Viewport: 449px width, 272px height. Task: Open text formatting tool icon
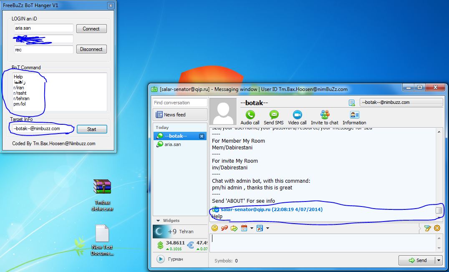coord(428,228)
